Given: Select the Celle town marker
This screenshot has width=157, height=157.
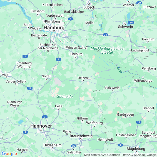Looking at the screenshot, I should (x=59, y=109).
